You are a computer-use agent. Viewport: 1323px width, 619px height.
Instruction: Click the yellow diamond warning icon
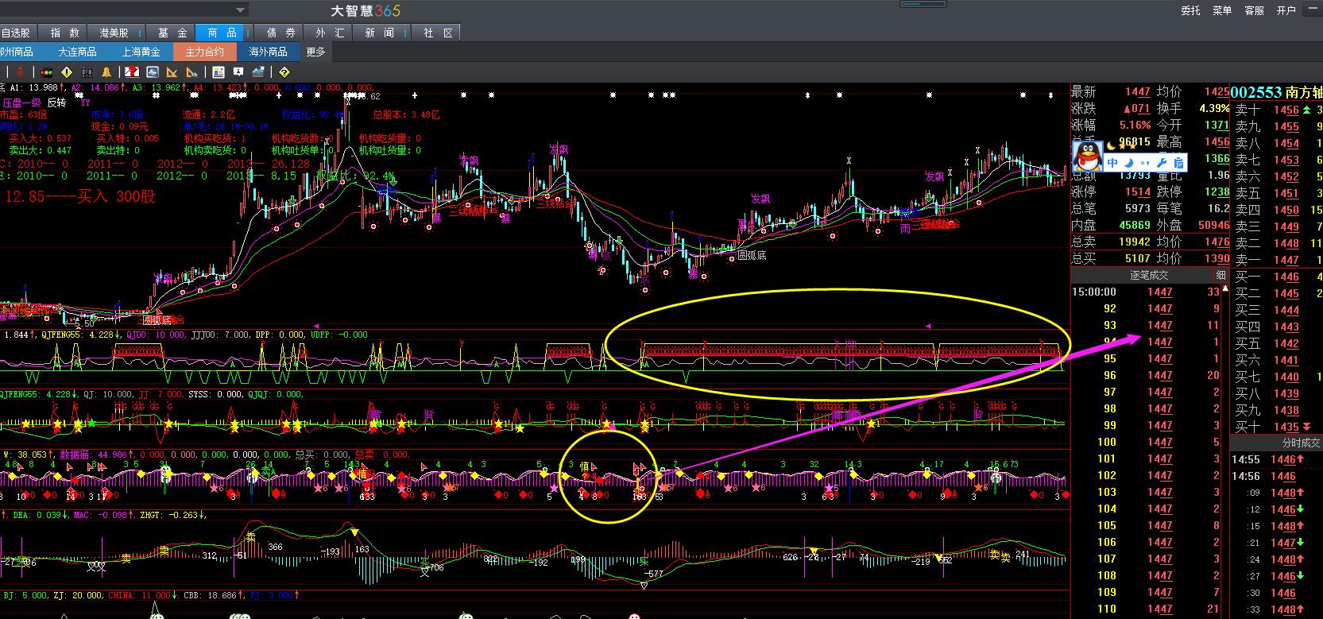point(67,72)
